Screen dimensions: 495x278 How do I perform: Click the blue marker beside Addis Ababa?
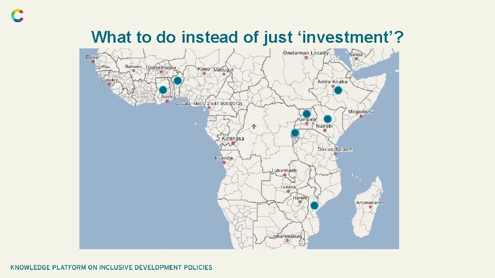coord(338,91)
